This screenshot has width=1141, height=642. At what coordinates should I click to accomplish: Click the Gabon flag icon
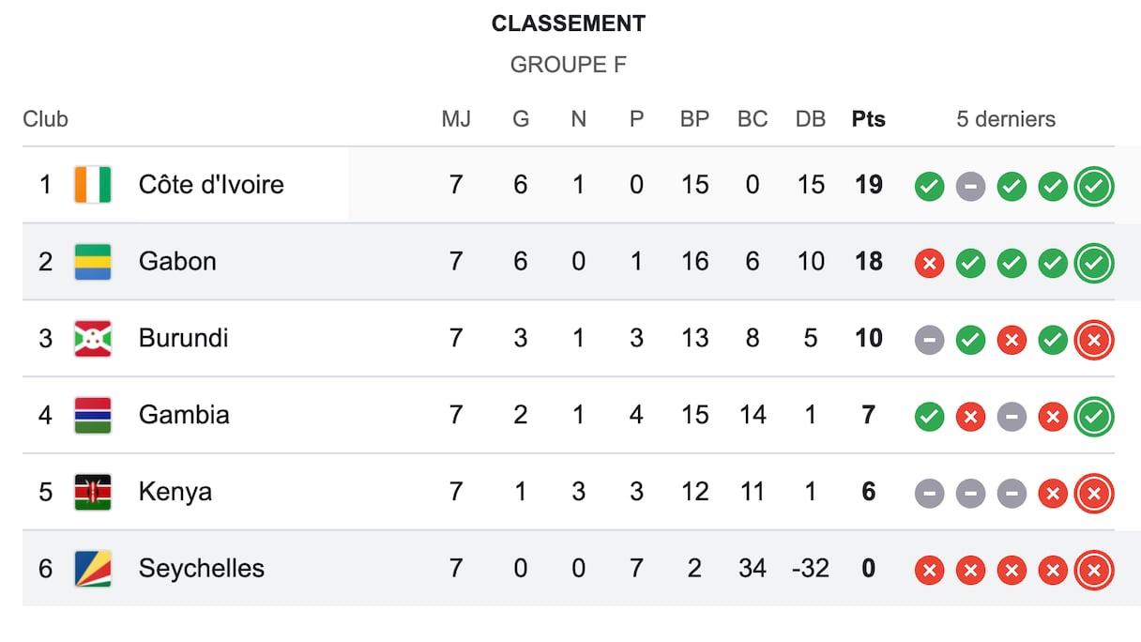pyautogui.click(x=93, y=262)
